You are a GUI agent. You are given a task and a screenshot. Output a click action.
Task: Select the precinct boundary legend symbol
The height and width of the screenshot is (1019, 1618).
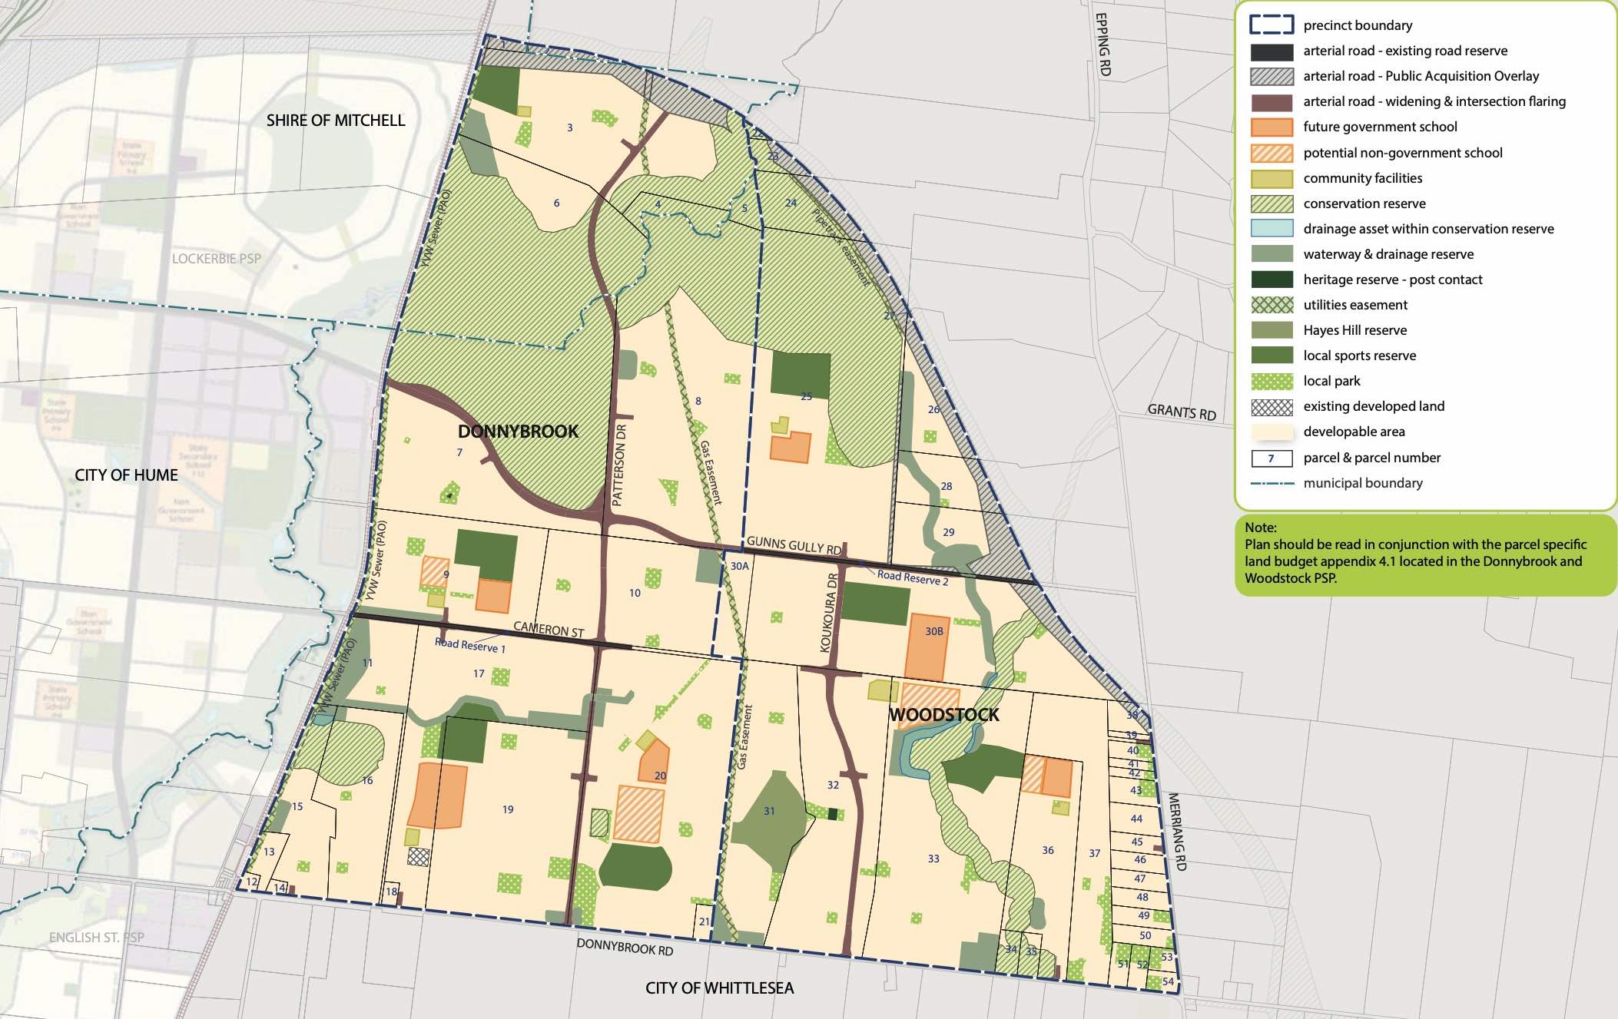click(x=1272, y=25)
